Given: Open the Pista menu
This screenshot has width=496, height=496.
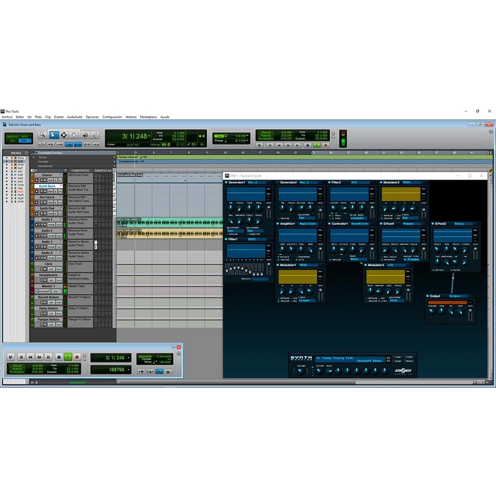Looking at the screenshot, I should pyautogui.click(x=38, y=117).
